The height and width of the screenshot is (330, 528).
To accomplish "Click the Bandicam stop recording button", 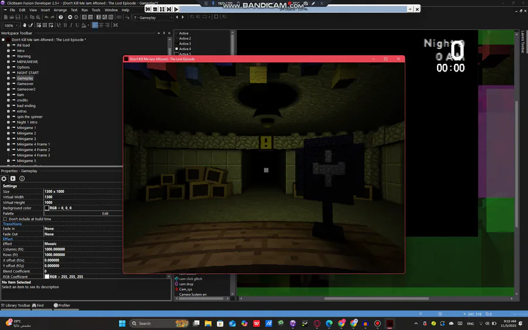I will coord(155,9).
